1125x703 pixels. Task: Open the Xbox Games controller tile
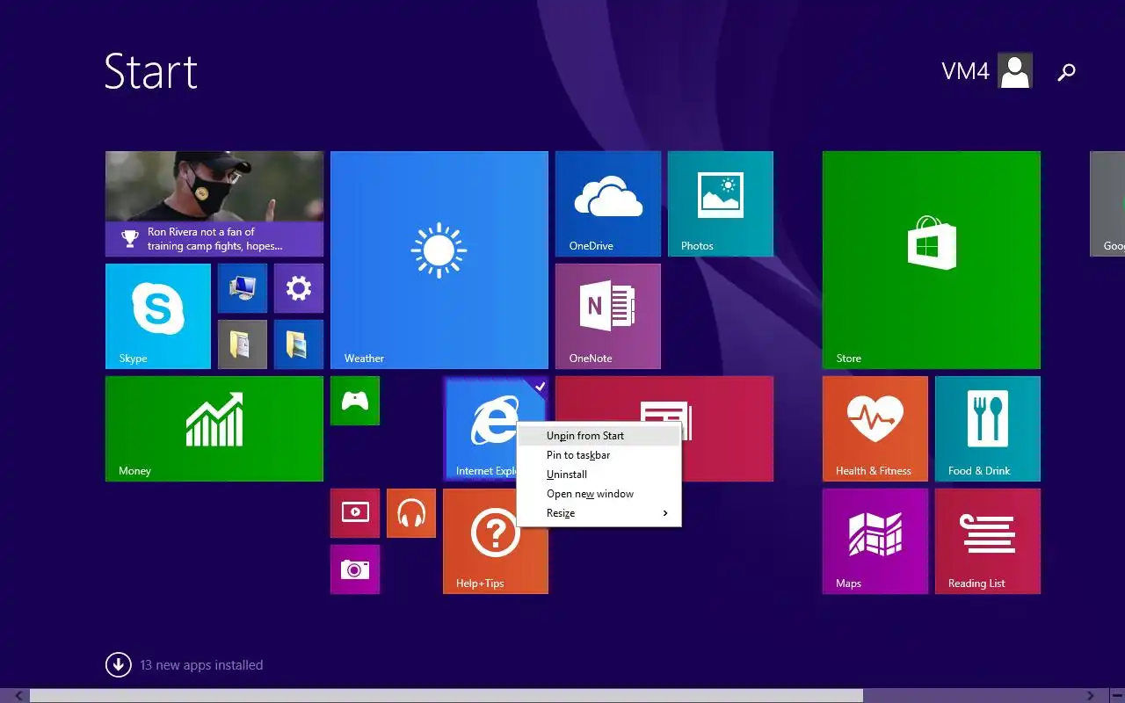pos(355,401)
